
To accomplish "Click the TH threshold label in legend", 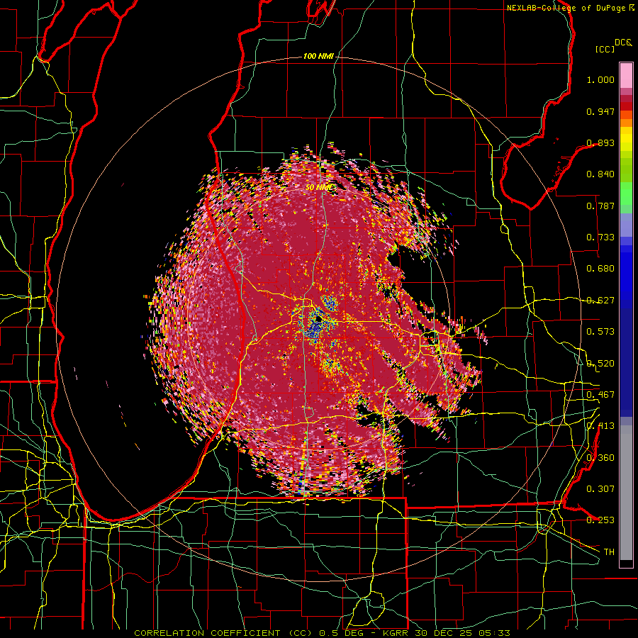I will pyautogui.click(x=609, y=552).
